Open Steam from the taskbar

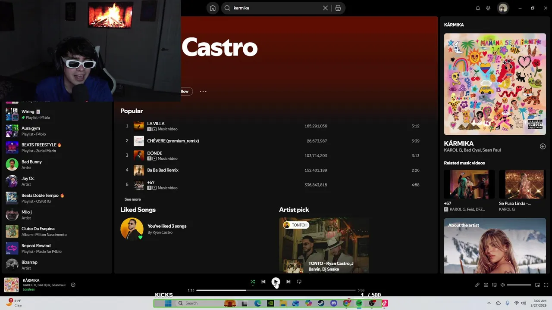pyautogui.click(x=321, y=303)
